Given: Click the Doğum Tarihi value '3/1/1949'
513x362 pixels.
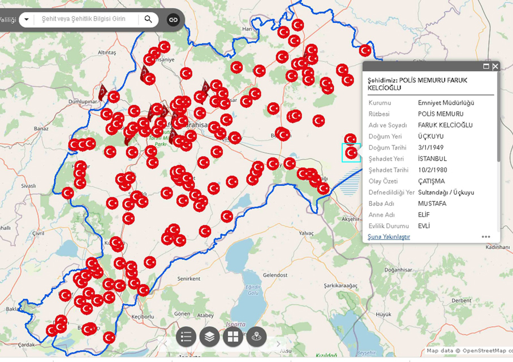Looking at the screenshot, I should coord(430,147).
